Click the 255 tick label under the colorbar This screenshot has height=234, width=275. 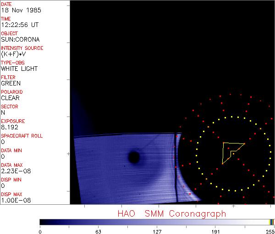pyautogui.click(x=269, y=231)
